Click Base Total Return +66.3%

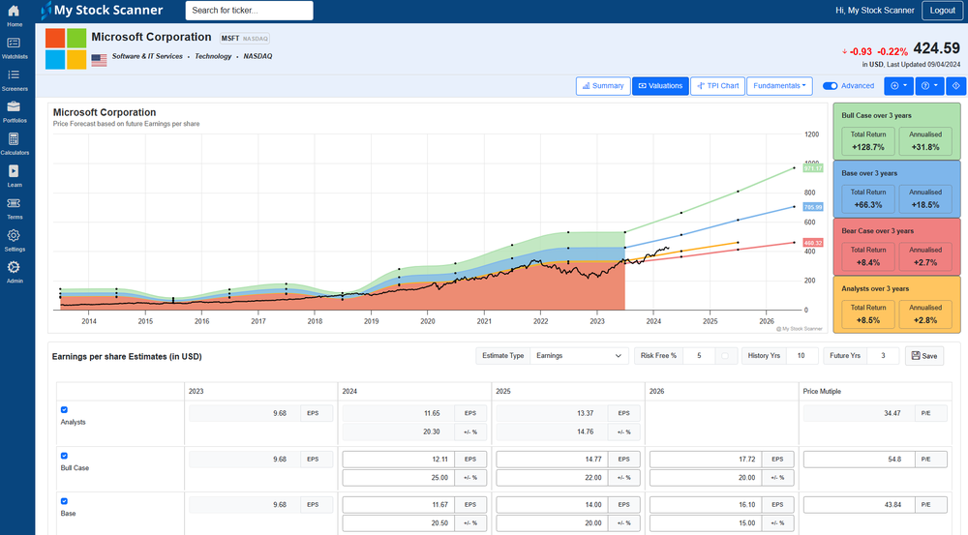[x=868, y=198]
